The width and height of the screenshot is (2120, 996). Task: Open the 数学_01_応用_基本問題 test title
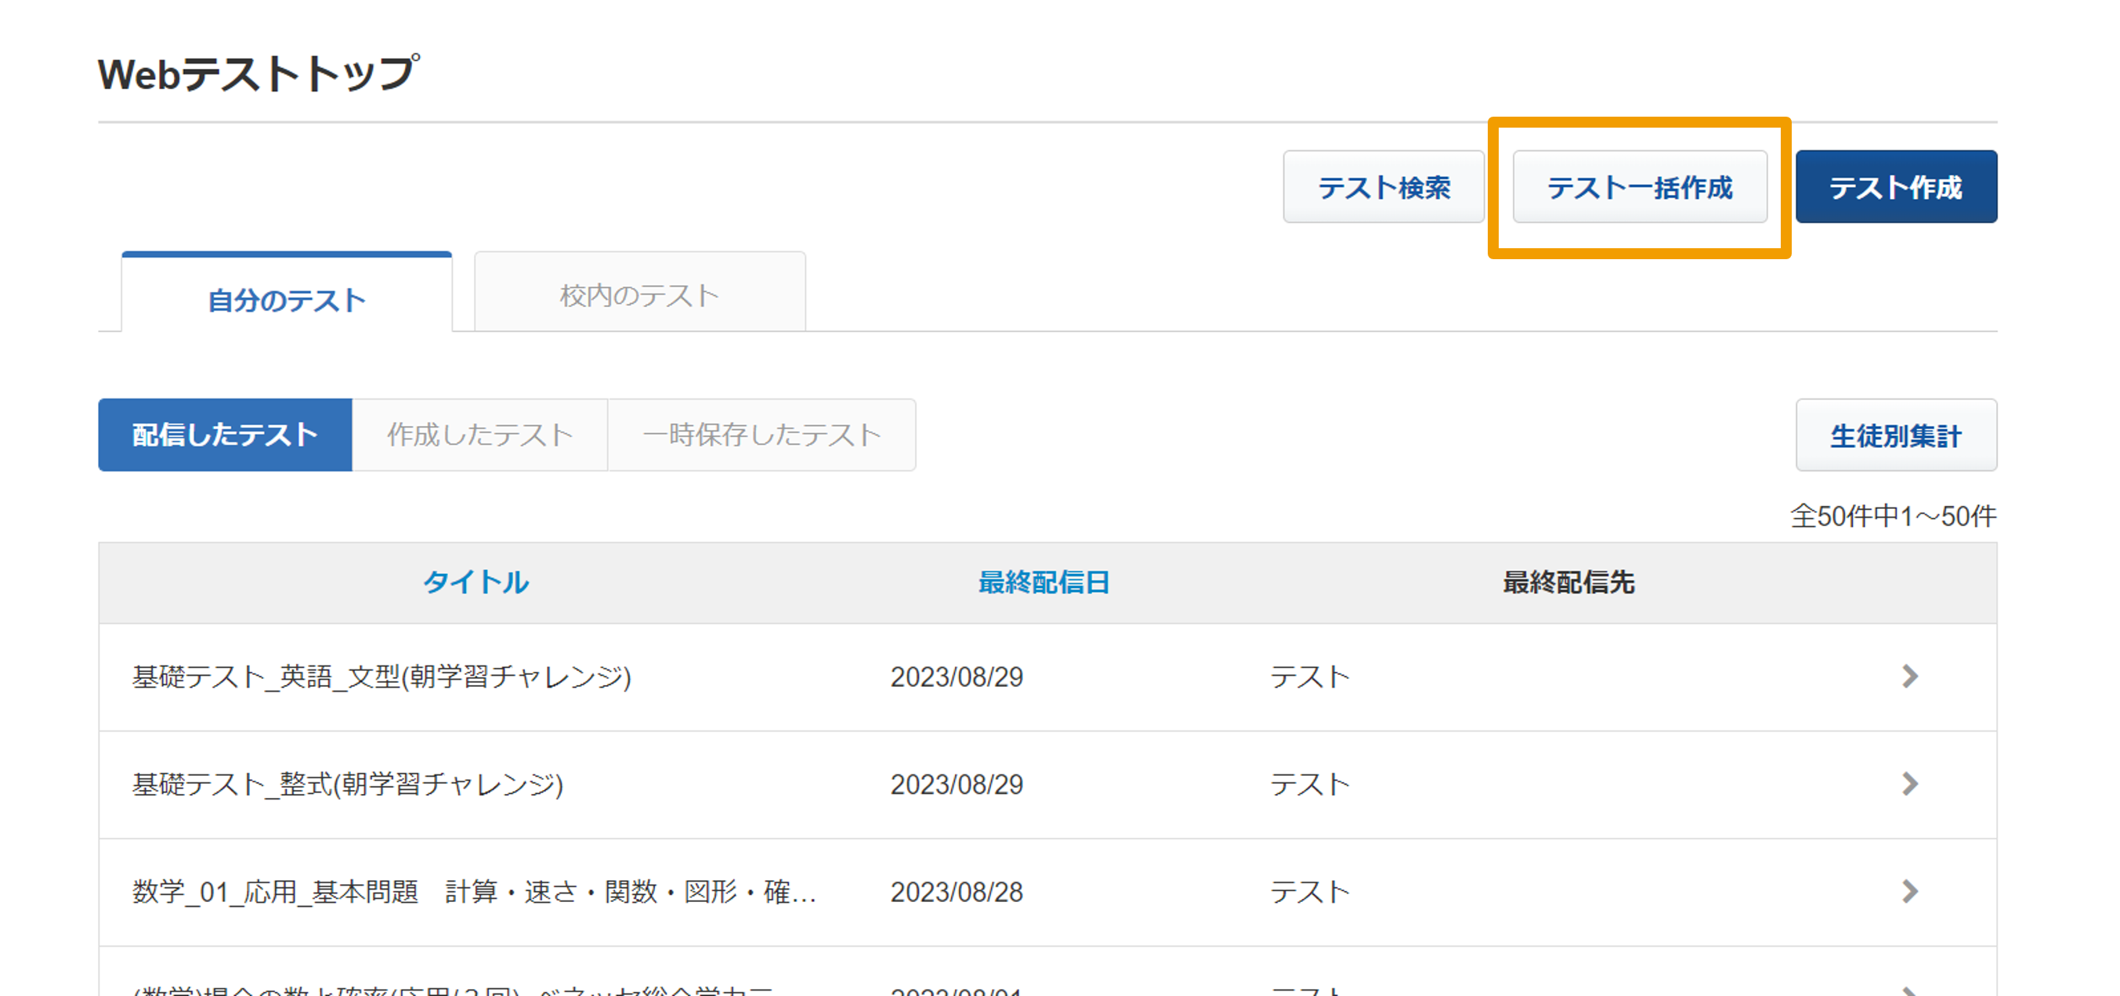tap(474, 892)
